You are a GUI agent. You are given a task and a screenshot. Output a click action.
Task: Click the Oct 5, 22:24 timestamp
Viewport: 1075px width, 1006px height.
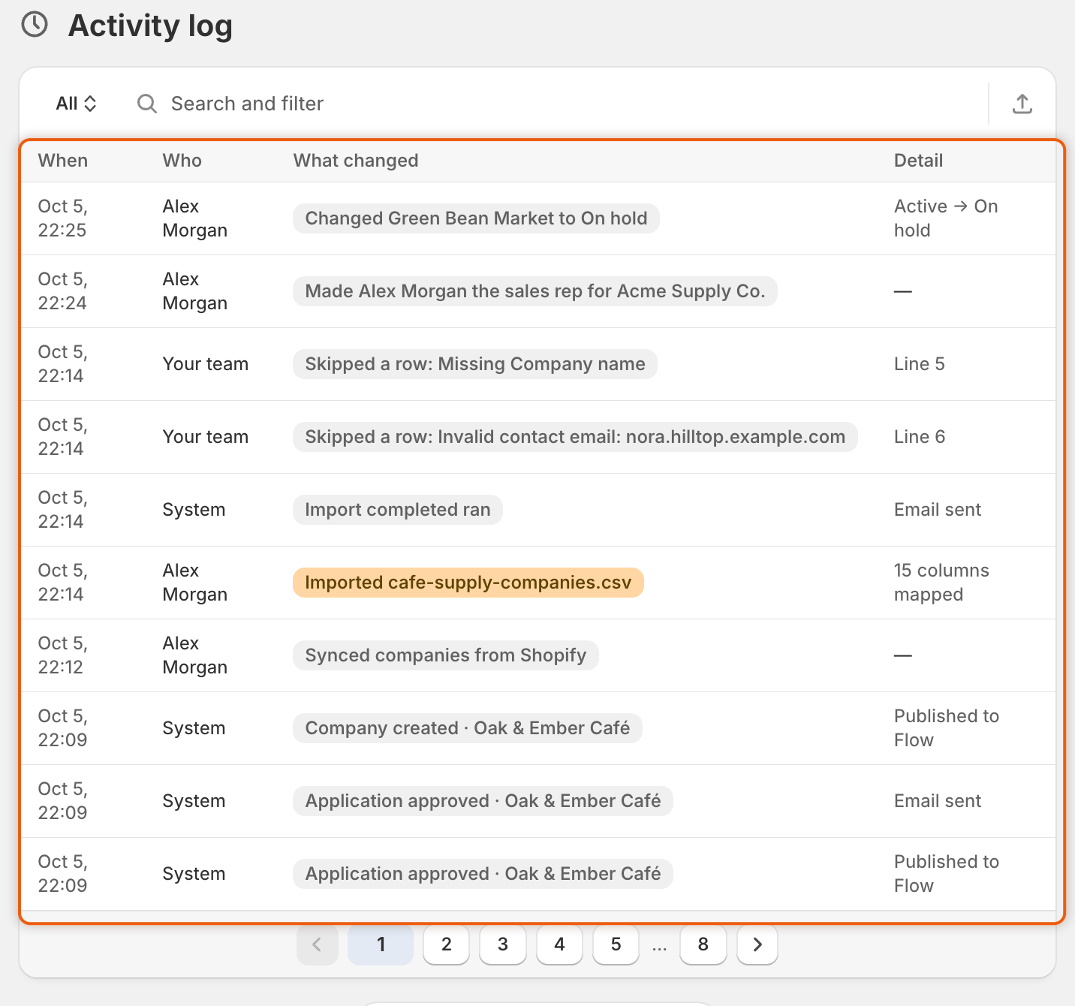[x=63, y=291]
